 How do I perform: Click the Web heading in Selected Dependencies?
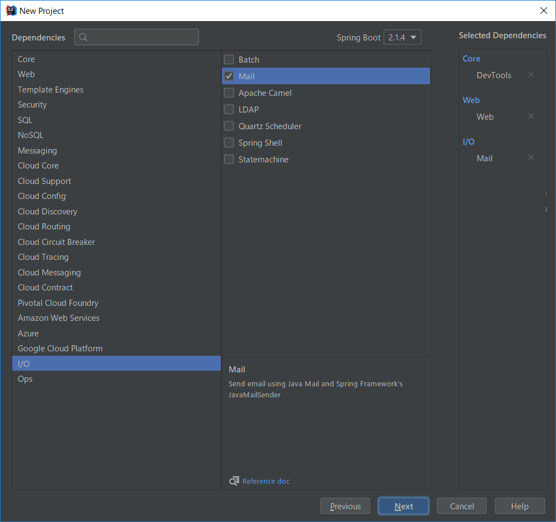pyautogui.click(x=471, y=100)
